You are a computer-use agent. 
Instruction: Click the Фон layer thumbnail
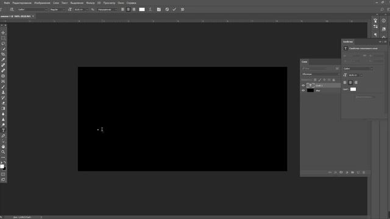click(310, 91)
